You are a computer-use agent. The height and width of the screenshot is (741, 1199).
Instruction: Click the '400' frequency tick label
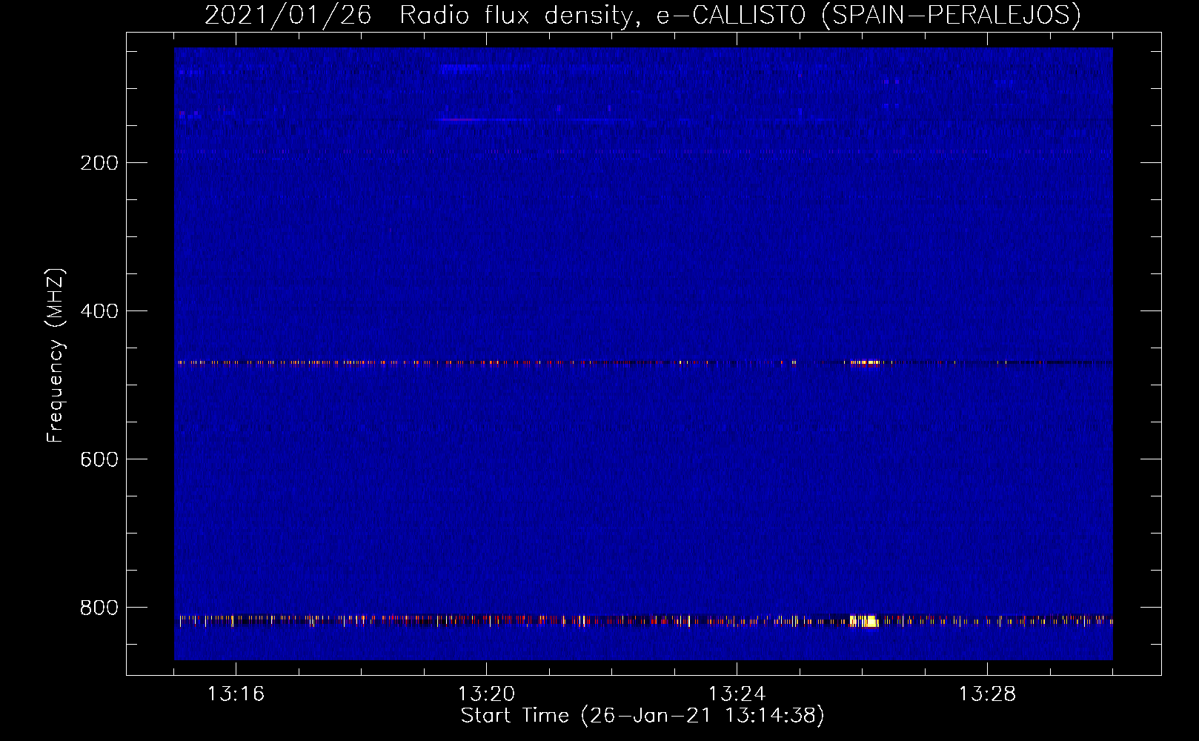click(99, 311)
